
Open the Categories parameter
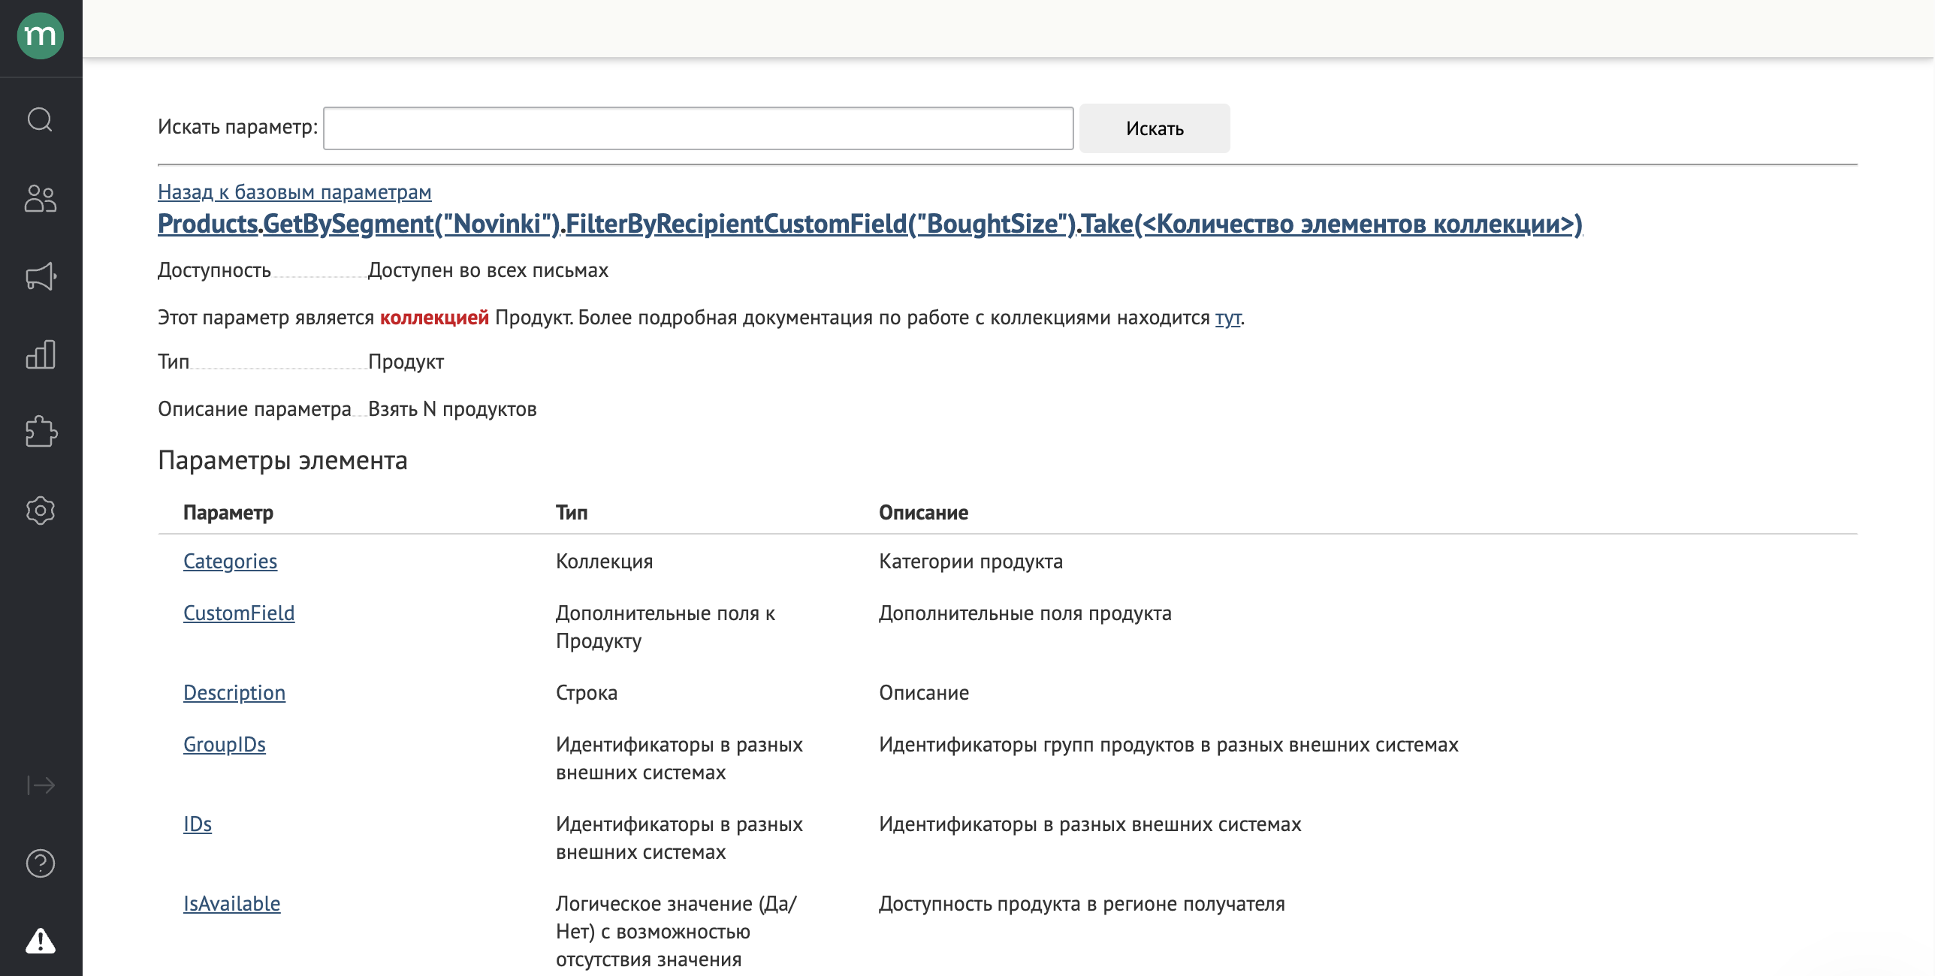tap(230, 562)
